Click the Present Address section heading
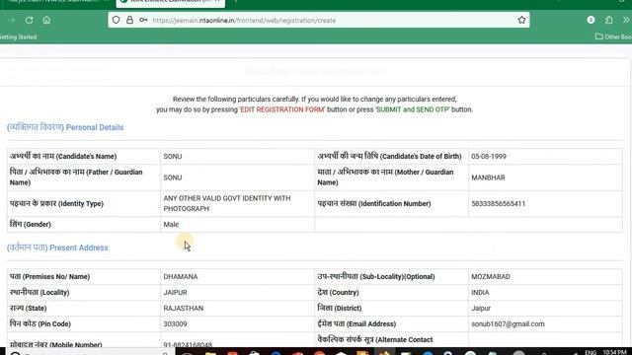This screenshot has width=632, height=355. [x=57, y=248]
